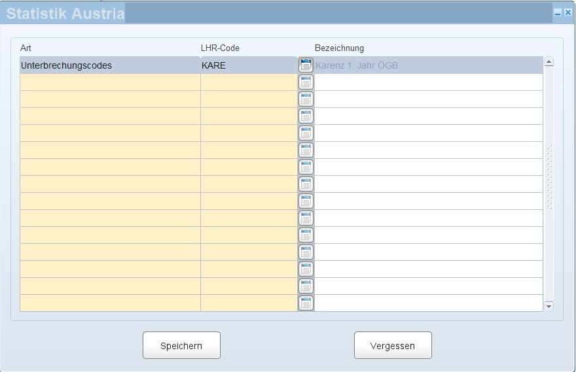Image resolution: width=576 pixels, height=372 pixels.
Task: Open lookup icon in the third table row
Action: coord(306,99)
